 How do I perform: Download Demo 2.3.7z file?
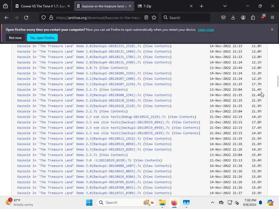(x=57, y=155)
